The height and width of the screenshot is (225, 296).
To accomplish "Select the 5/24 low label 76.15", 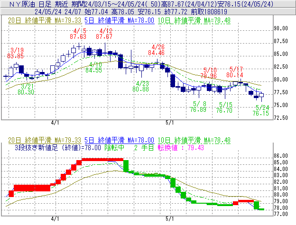I will pyautogui.click(x=261, y=110).
